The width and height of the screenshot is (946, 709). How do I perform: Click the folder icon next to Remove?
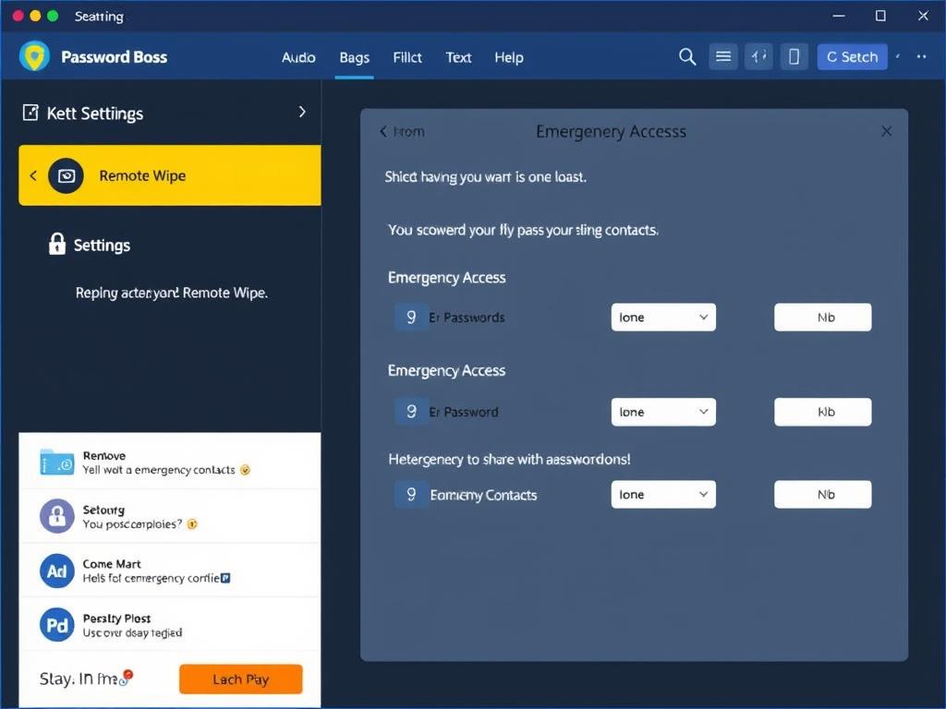click(56, 463)
